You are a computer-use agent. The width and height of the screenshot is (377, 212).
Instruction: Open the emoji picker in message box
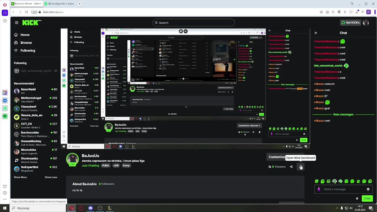click(368, 189)
